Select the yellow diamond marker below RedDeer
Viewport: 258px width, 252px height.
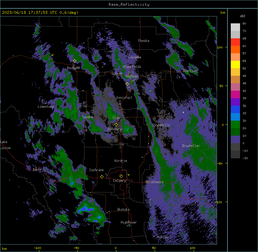click(128, 84)
